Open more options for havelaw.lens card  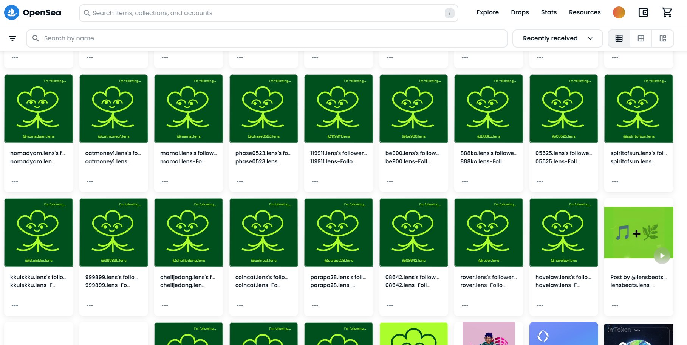pos(540,305)
